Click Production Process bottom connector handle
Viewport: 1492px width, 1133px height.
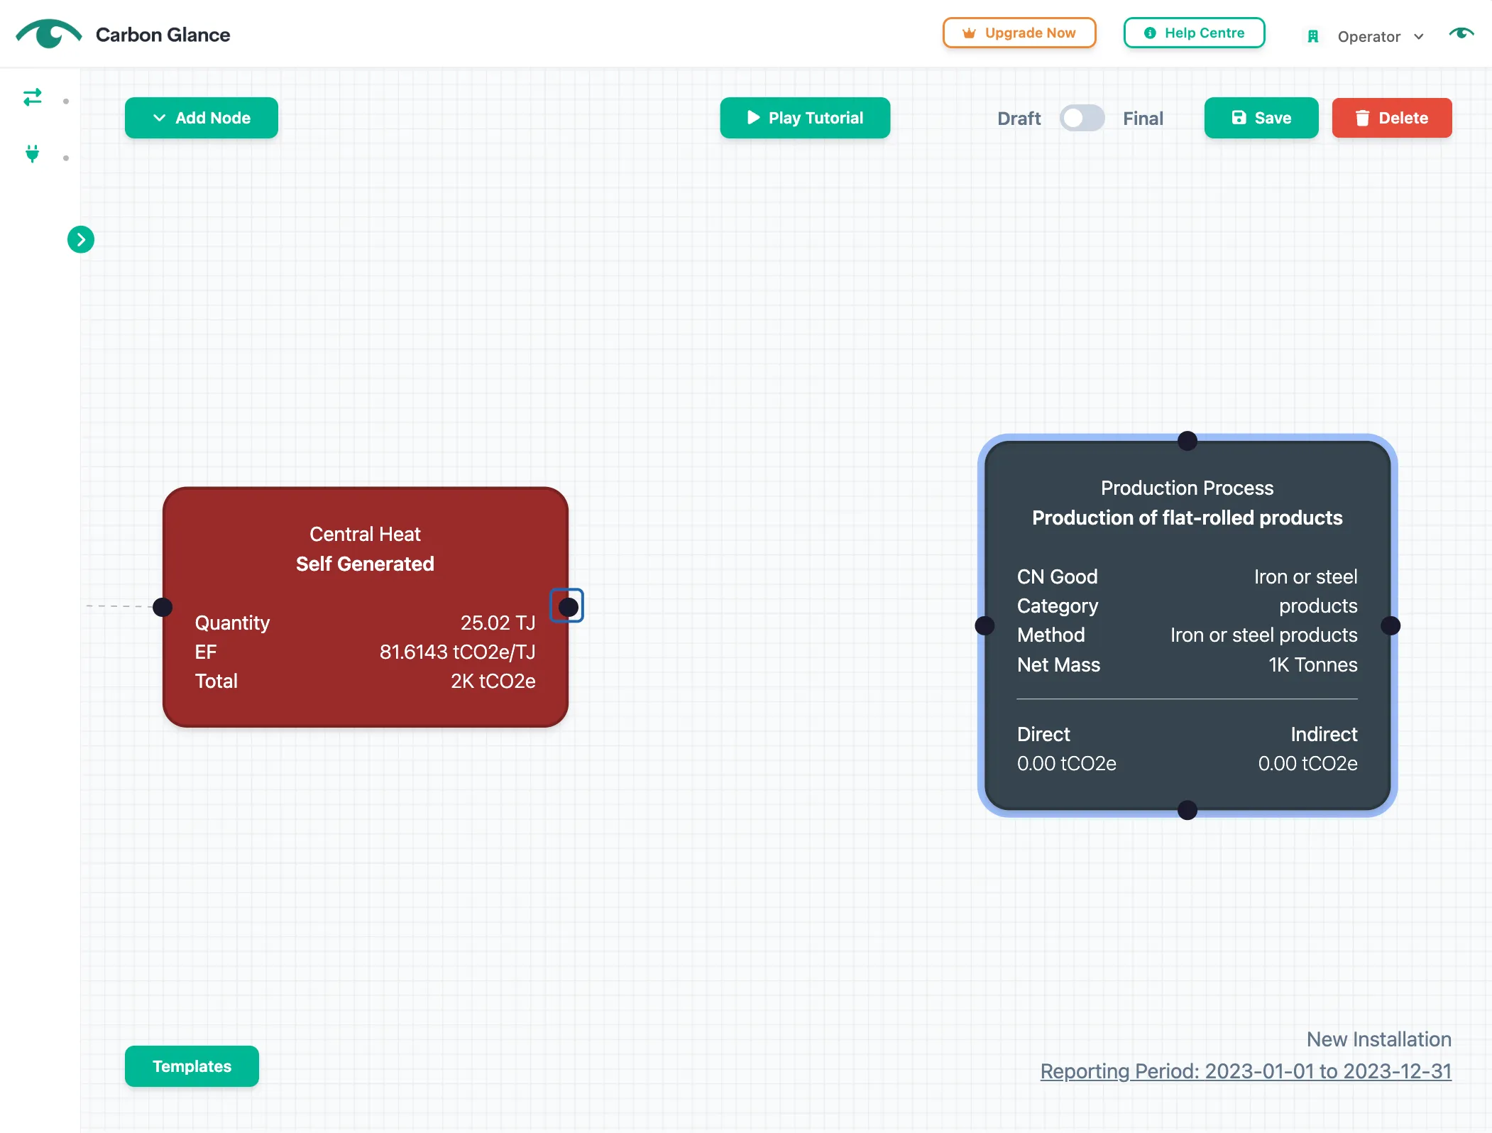point(1187,810)
